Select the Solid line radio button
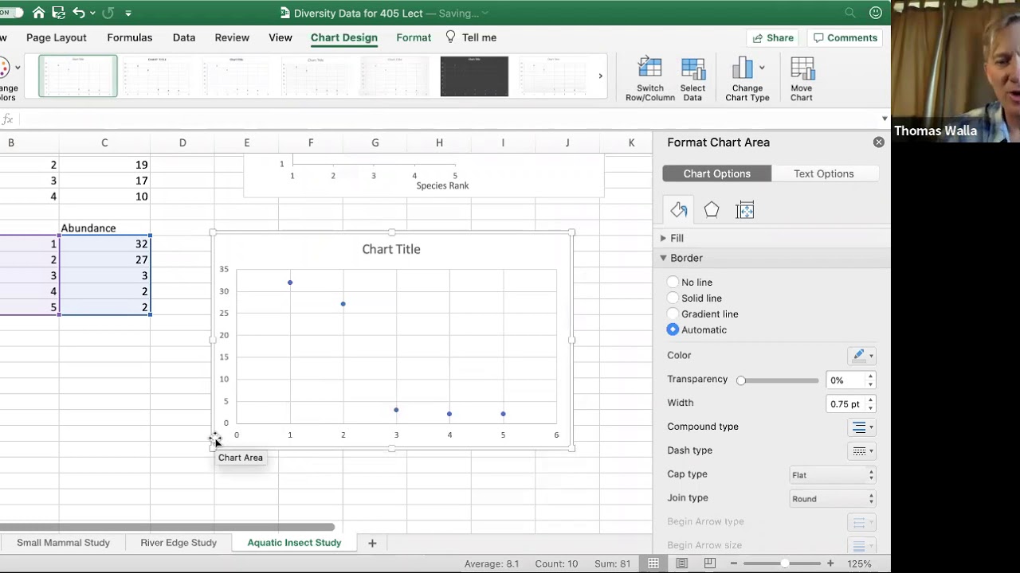The height and width of the screenshot is (573, 1020). (673, 298)
